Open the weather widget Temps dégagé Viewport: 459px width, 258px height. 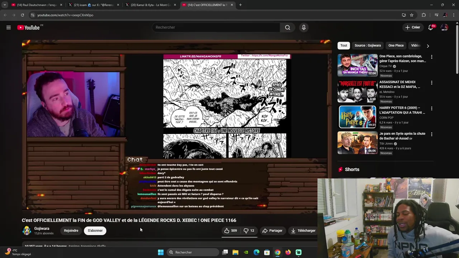18,252
